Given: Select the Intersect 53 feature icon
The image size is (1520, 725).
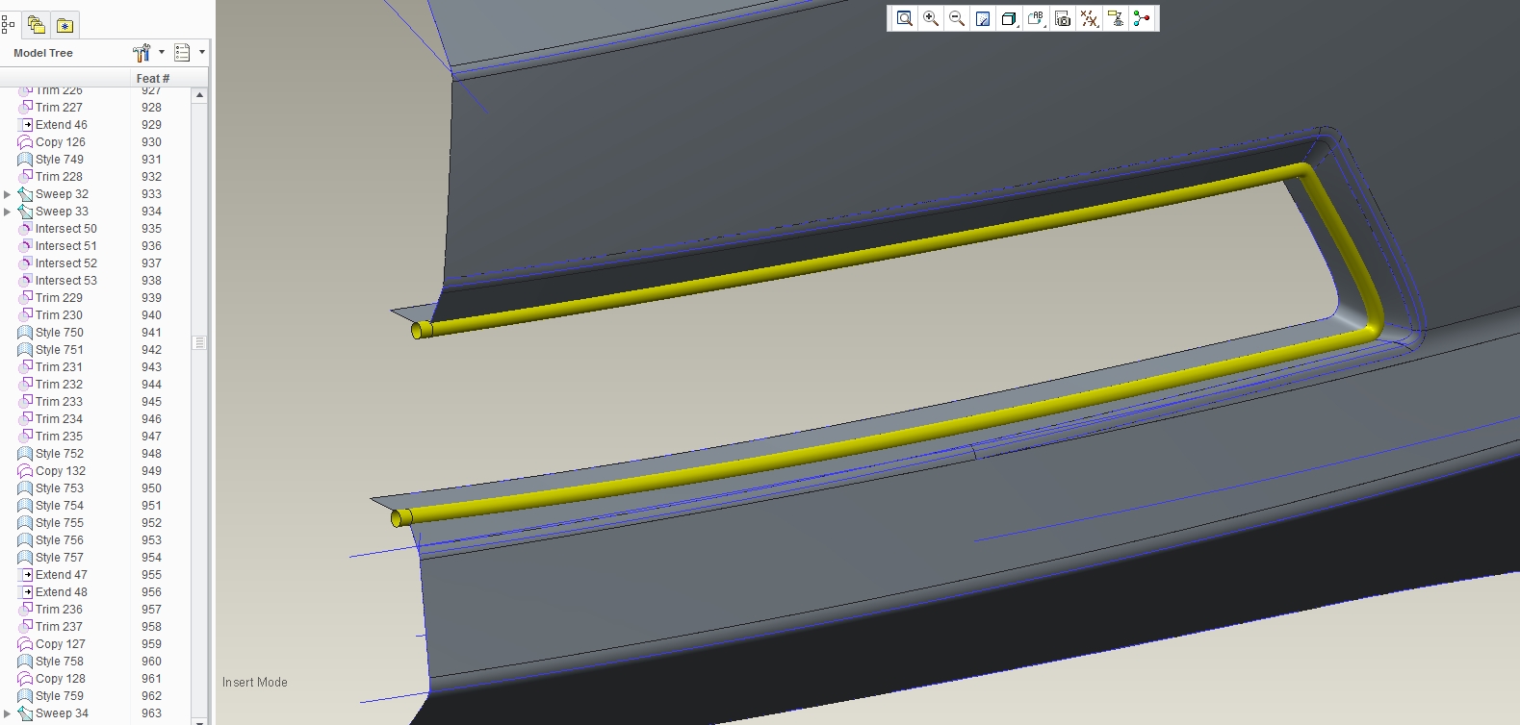Looking at the screenshot, I should [x=26, y=281].
